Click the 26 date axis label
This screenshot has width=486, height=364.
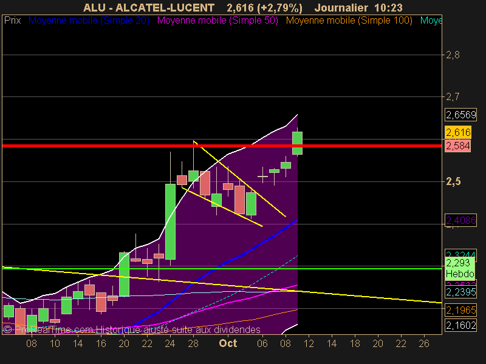point(424,343)
